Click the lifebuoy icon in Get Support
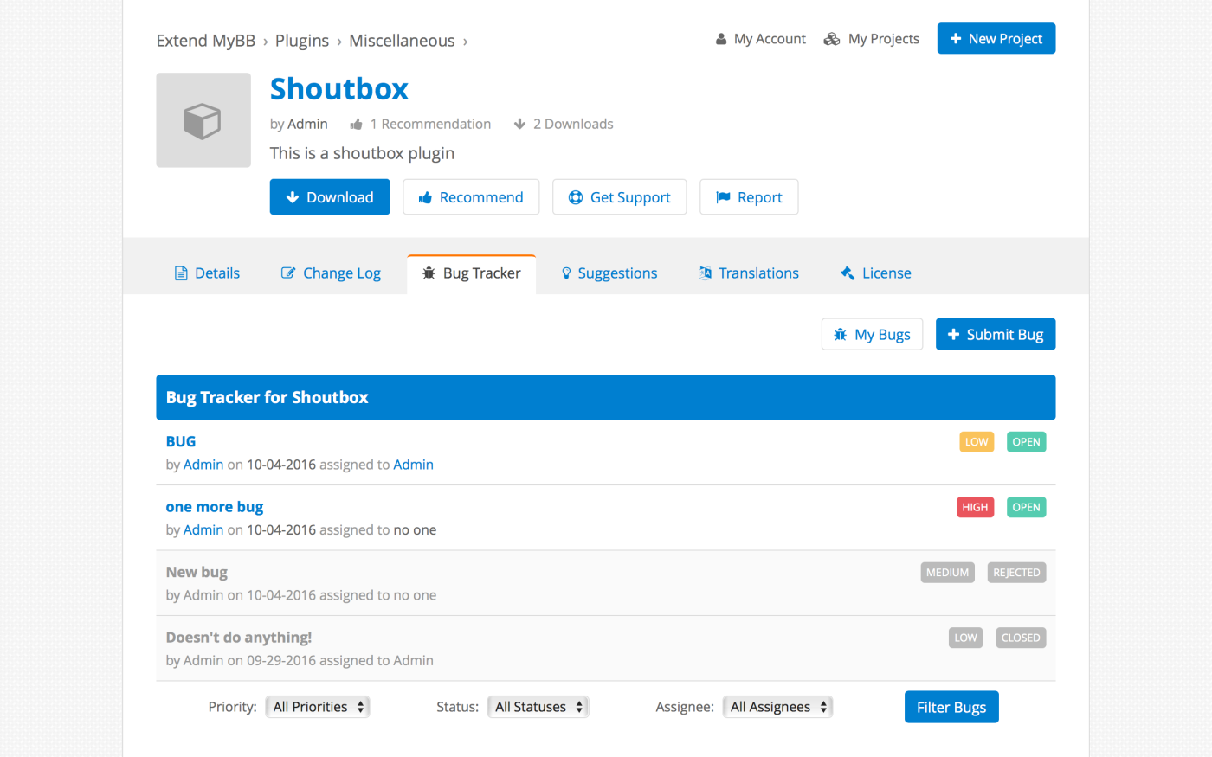The height and width of the screenshot is (757, 1212). pyautogui.click(x=576, y=197)
